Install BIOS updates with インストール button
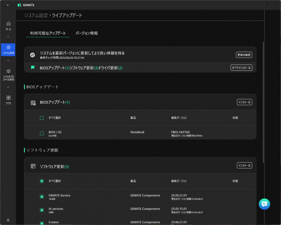281x225 pixels. coord(244,102)
